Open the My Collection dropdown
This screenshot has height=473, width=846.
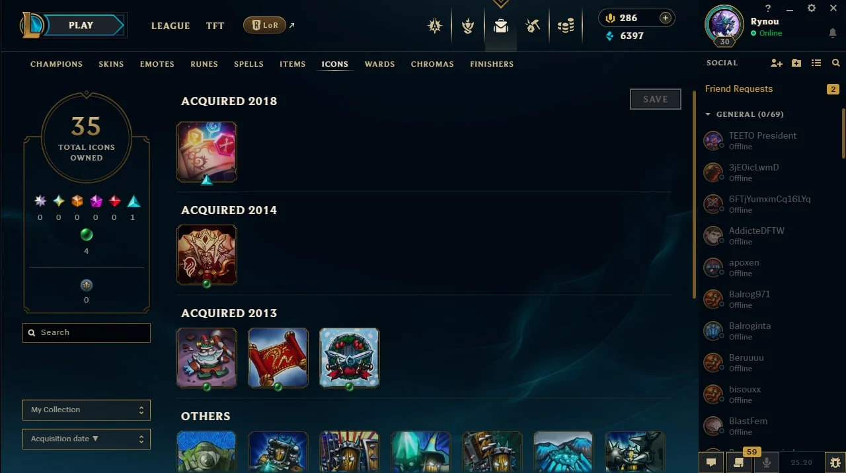pos(87,410)
